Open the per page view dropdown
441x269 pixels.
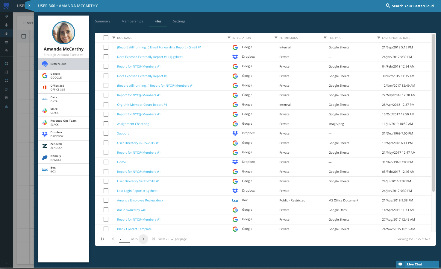click(172, 239)
